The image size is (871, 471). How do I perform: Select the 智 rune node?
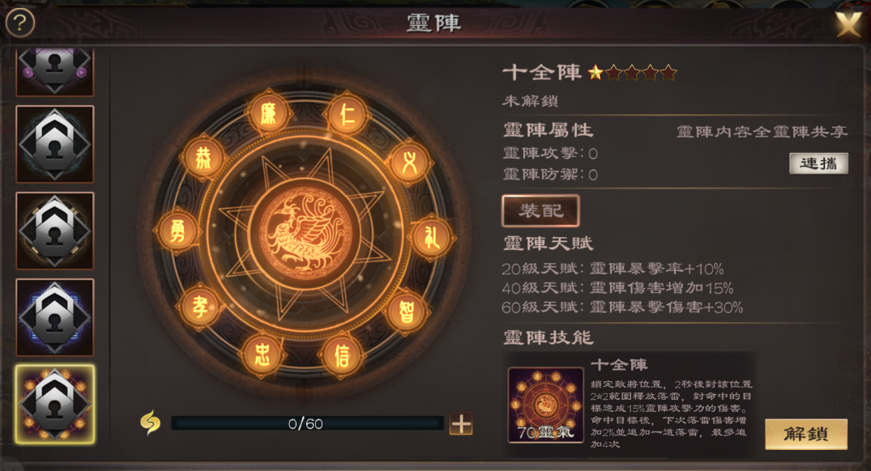coord(407,312)
